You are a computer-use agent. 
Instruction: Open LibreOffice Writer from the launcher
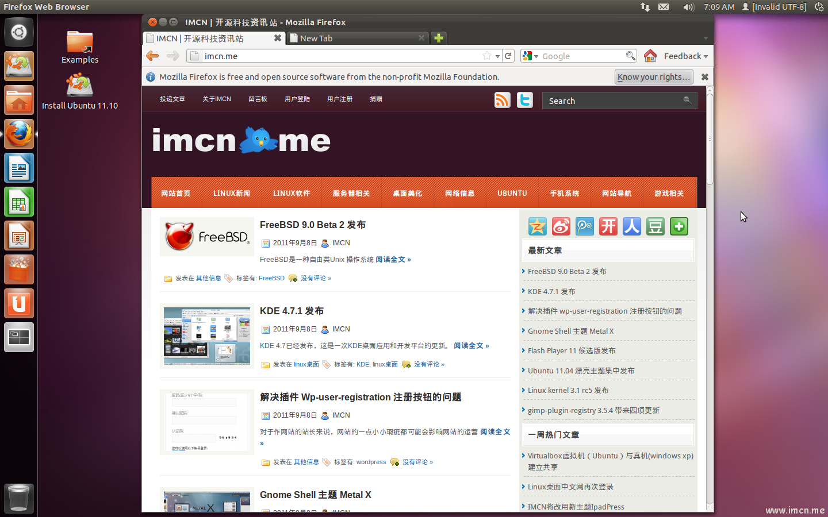tap(19, 168)
